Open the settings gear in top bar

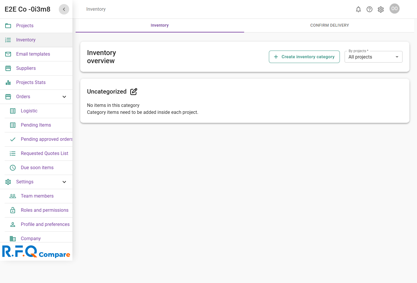click(381, 10)
